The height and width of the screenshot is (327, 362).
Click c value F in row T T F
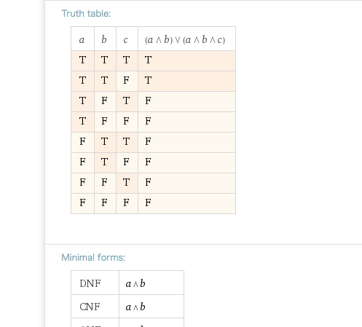[x=126, y=80]
